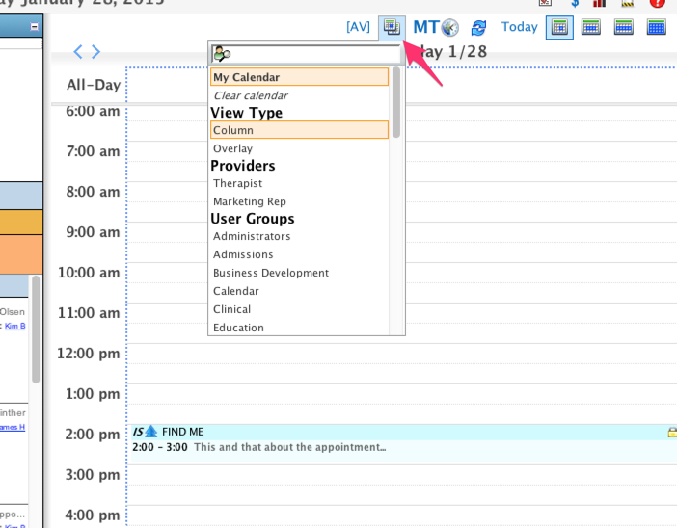The height and width of the screenshot is (528, 677).
Task: Click the appointment time 2:00 - 3:00
Action: [x=160, y=447]
